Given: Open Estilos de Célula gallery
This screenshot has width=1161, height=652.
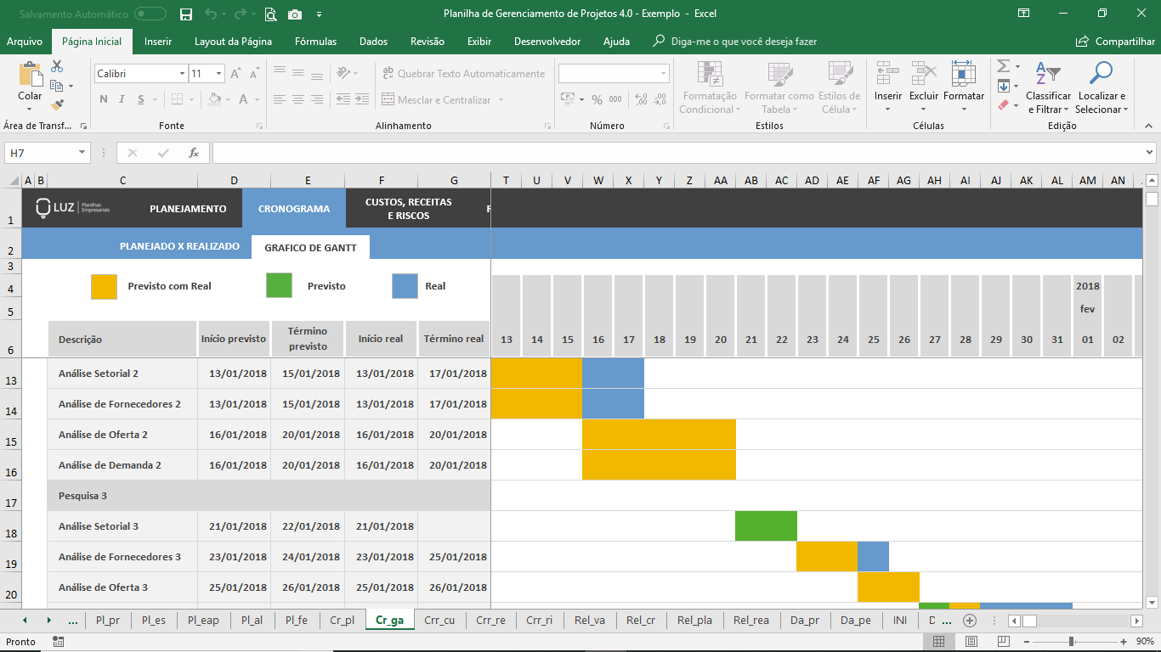Looking at the screenshot, I should (x=839, y=87).
